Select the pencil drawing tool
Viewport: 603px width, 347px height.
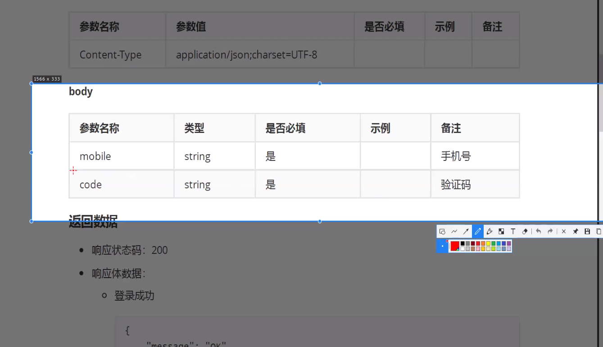(478, 231)
